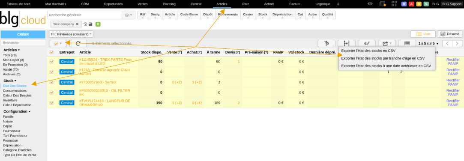The image size is (464, 161).
Task: Uncheck the Tracteur agricole Claas ARION row
Action: pyautogui.click(x=51, y=72)
